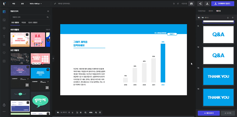The image size is (237, 117).
Task: Open the 파일 menu
Action: pyautogui.click(x=14, y=4)
